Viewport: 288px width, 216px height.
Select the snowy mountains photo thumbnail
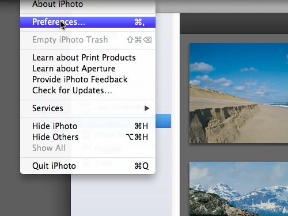238,189
